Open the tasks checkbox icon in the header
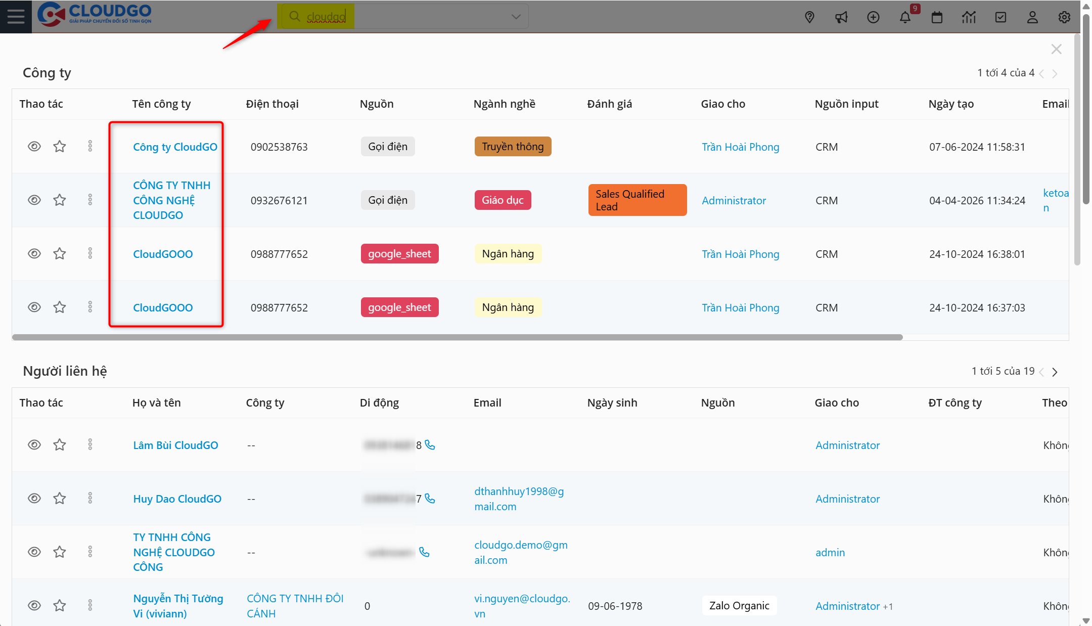This screenshot has width=1092, height=626. click(1000, 17)
